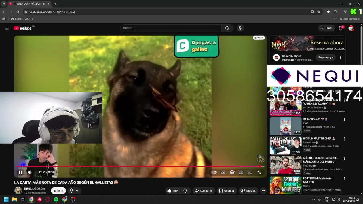Screen dimensions: 363x204
Task: Close the LA CARTA MÁS ROTA tab
Action: [48, 4]
